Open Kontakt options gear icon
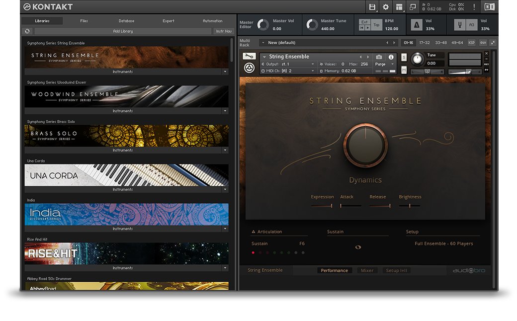The image size is (517, 321). (386, 7)
